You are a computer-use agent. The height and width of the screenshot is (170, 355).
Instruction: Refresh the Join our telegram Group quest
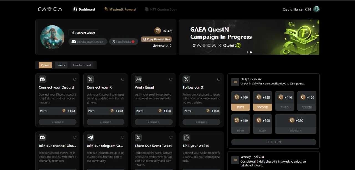[x=123, y=137]
